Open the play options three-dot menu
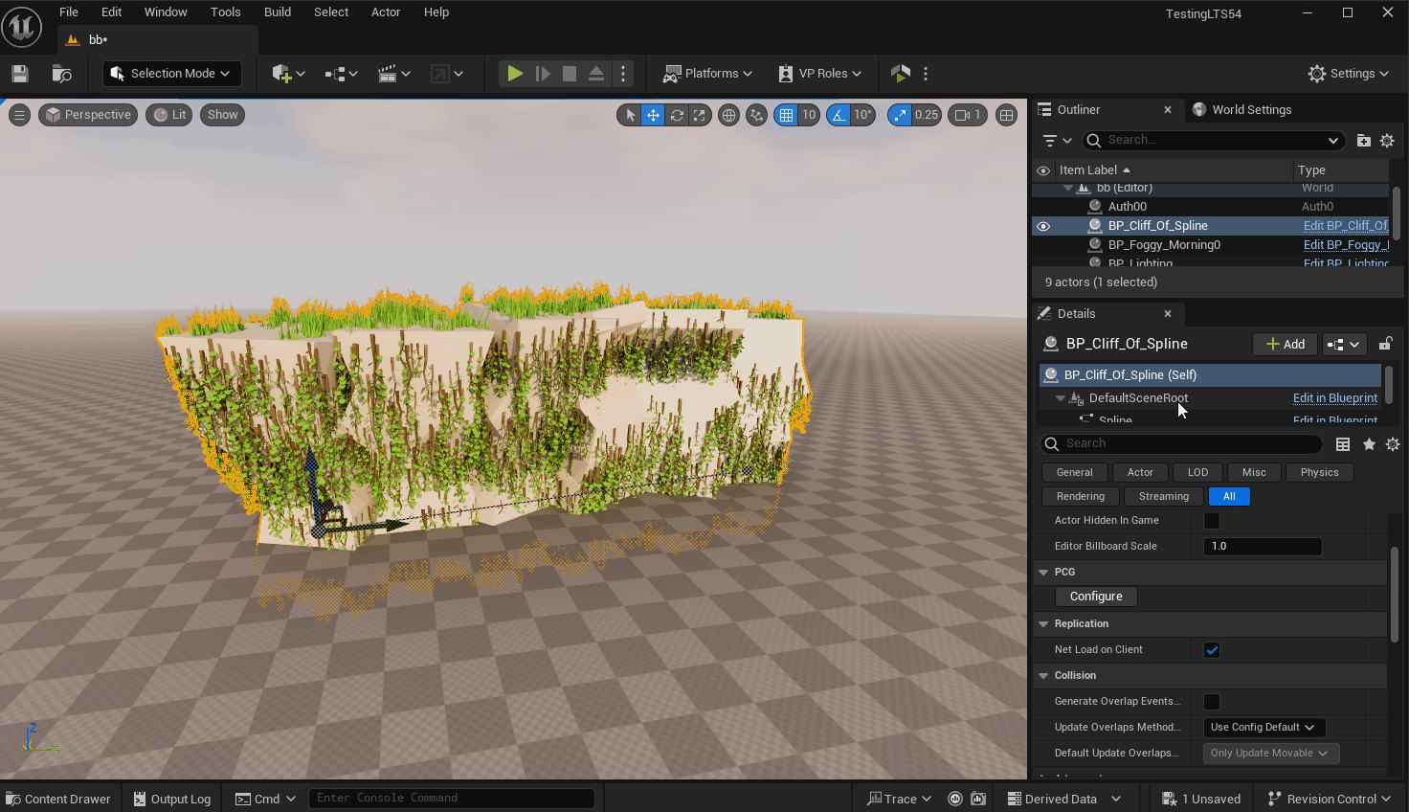Screen dimensions: 1409x812 pos(623,74)
